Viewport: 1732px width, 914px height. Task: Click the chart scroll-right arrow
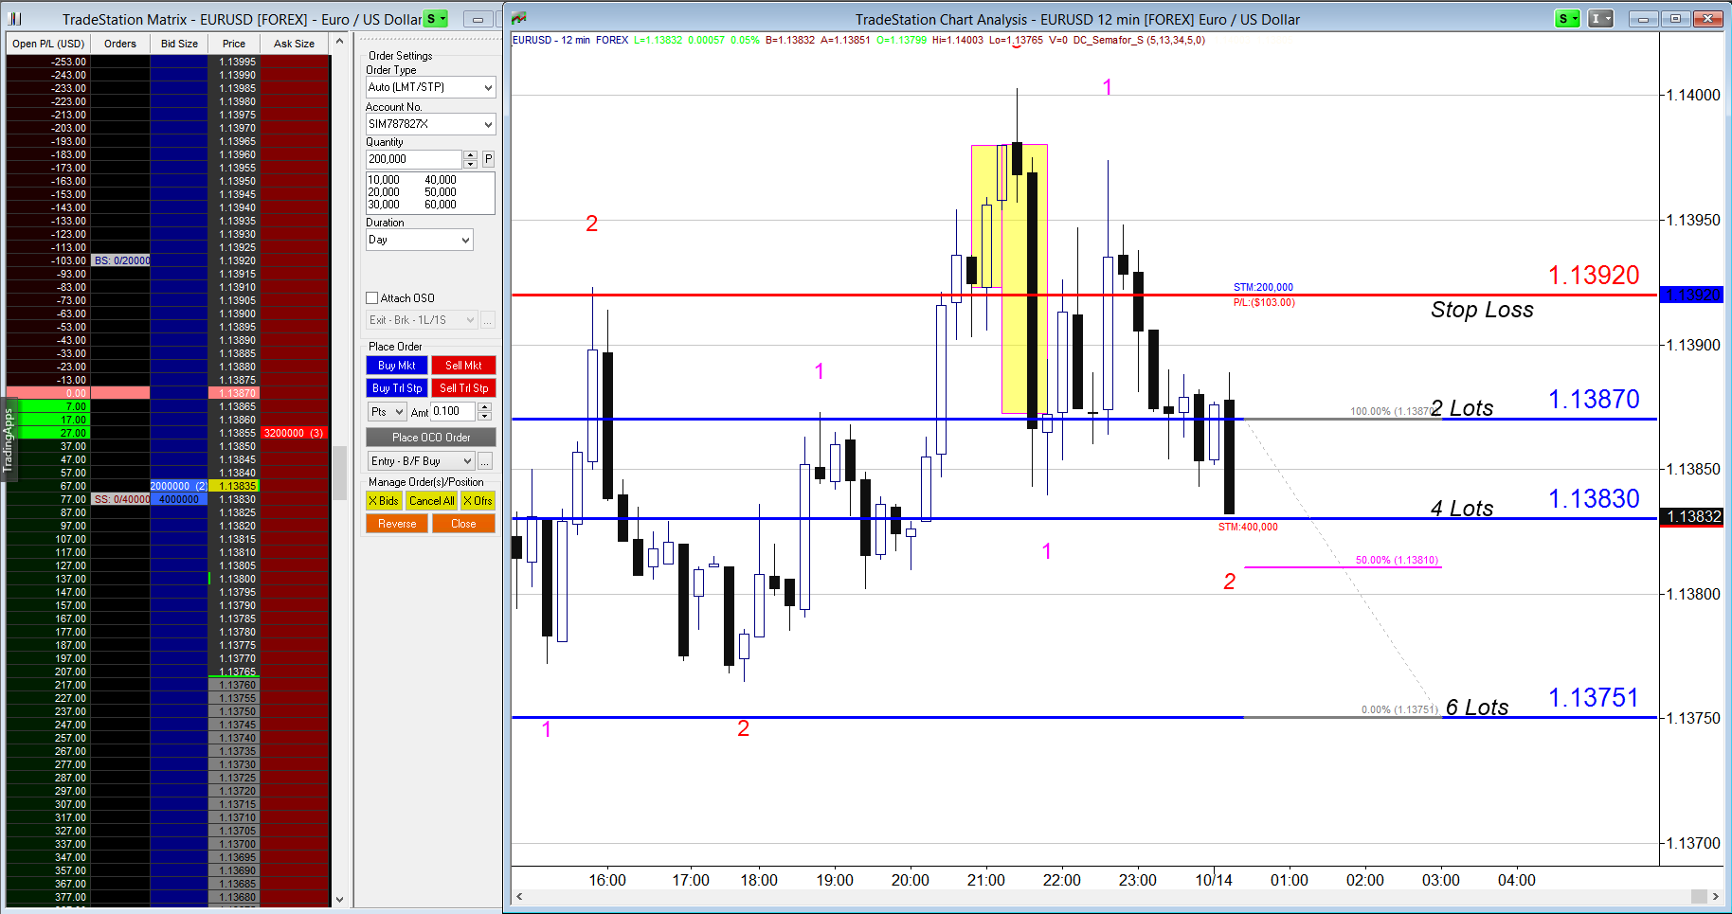pyautogui.click(x=1715, y=896)
